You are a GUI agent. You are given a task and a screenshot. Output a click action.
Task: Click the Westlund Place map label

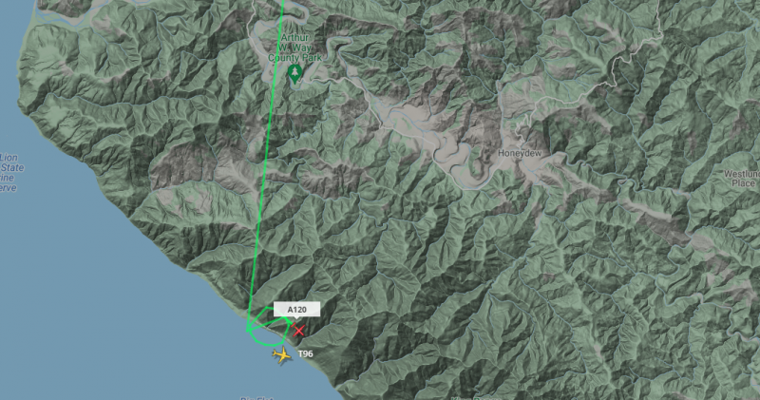click(741, 179)
